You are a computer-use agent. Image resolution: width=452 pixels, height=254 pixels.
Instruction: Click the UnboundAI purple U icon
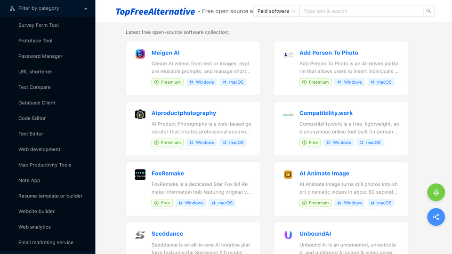click(288, 235)
